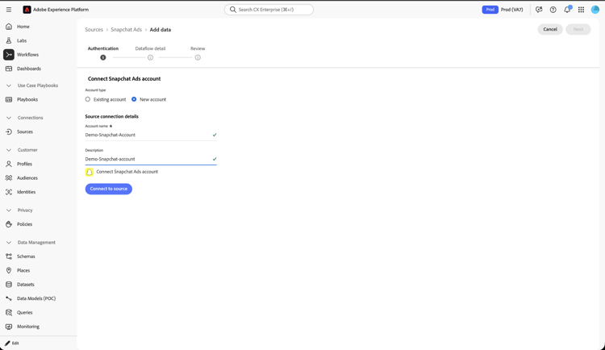This screenshot has height=350, width=605.
Task: Click the Labs flask icon
Action: [x=9, y=40]
